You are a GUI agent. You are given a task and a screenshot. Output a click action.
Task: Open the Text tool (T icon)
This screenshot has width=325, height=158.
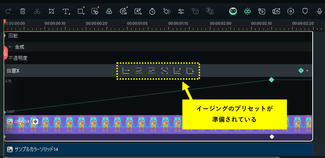66,11
